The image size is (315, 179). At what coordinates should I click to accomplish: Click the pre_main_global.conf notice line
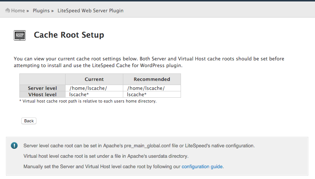tap(139, 145)
